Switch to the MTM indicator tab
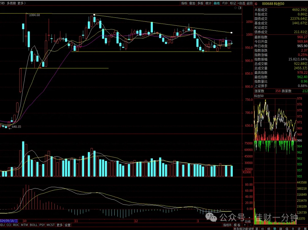This screenshot has height=230, width=308. coord(24,225)
